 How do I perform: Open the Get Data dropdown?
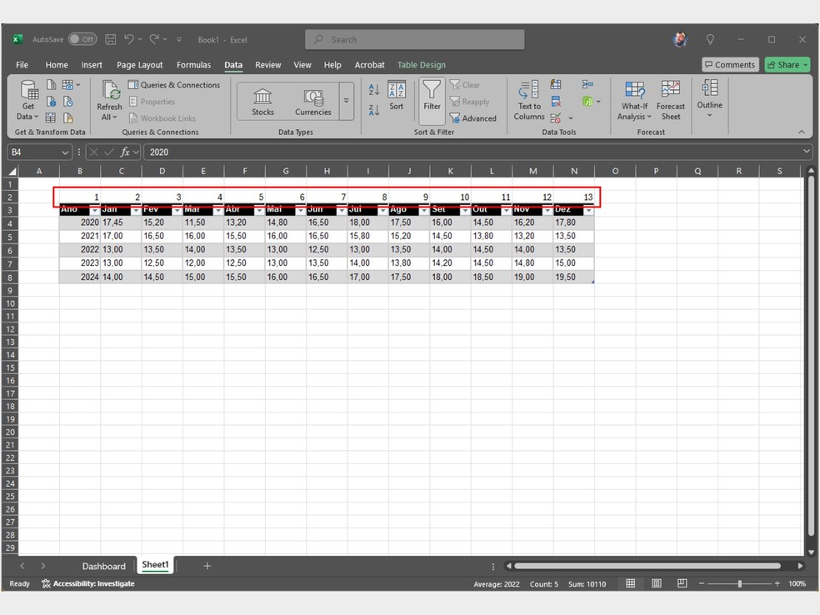pos(29,100)
